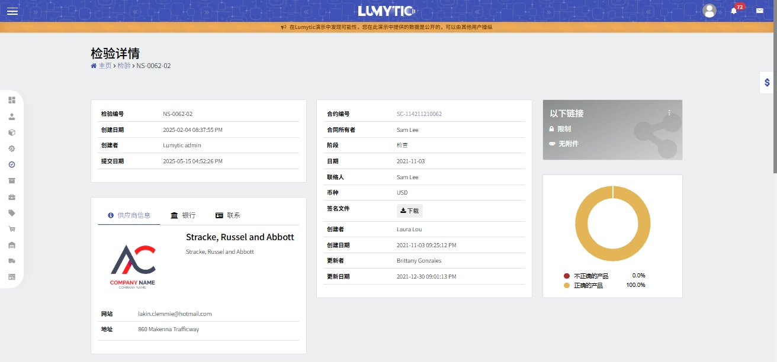Click the briefcase icon in the sidebar

[x=12, y=197]
